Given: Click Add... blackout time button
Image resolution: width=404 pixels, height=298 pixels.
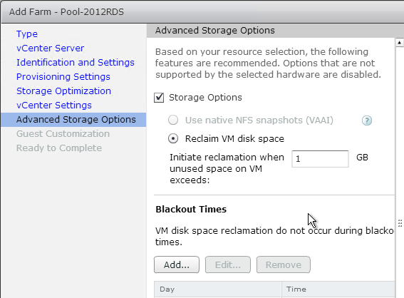Looking at the screenshot, I should (177, 264).
